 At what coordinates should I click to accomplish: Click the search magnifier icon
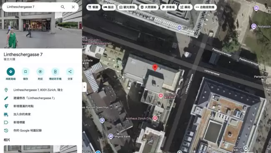[x=63, y=7]
